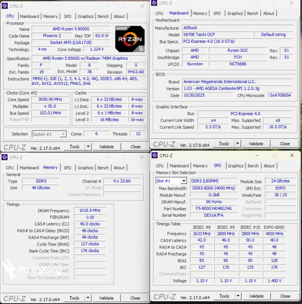
Task: Click the X870E Taichi OCF model field
Action: [218, 35]
